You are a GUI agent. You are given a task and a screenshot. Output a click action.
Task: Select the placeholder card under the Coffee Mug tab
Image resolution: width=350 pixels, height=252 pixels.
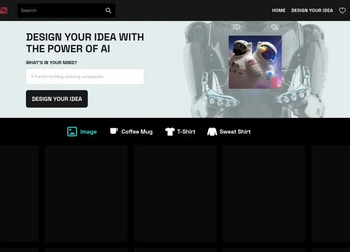click(175, 193)
